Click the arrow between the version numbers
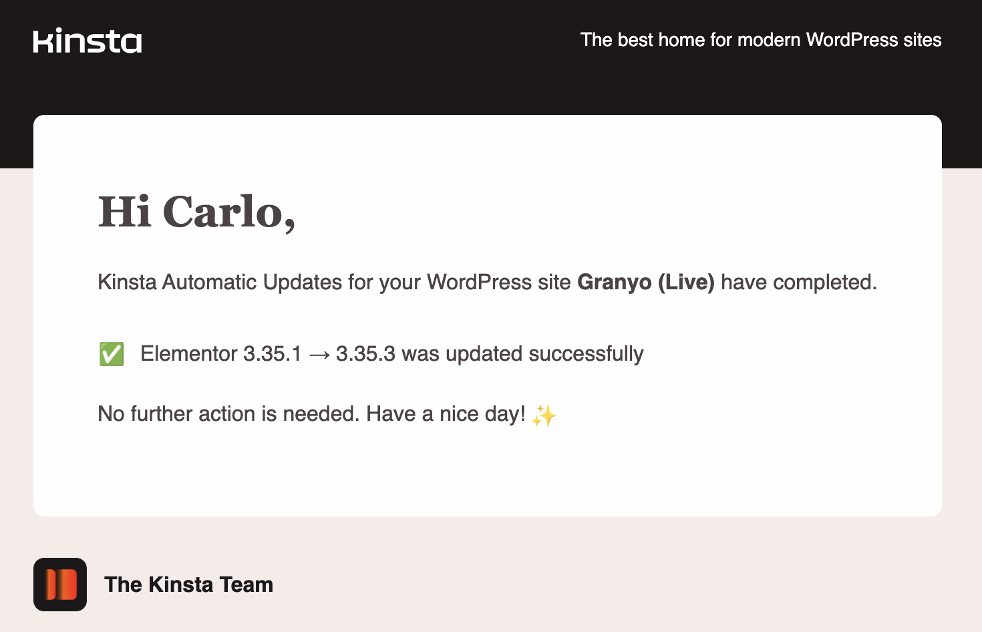Image resolution: width=982 pixels, height=632 pixels. tap(319, 354)
